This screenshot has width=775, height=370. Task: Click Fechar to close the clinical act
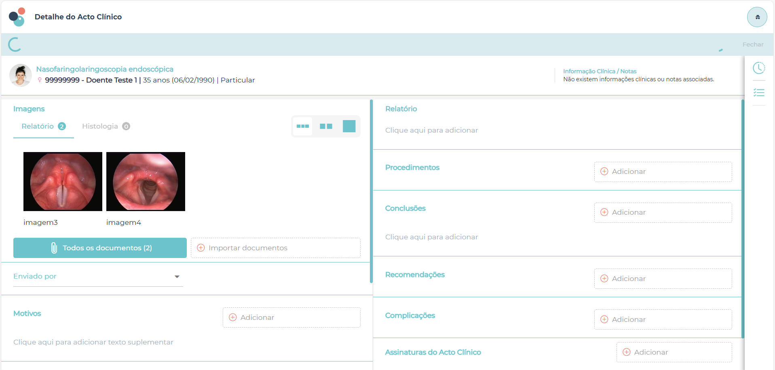[753, 44]
